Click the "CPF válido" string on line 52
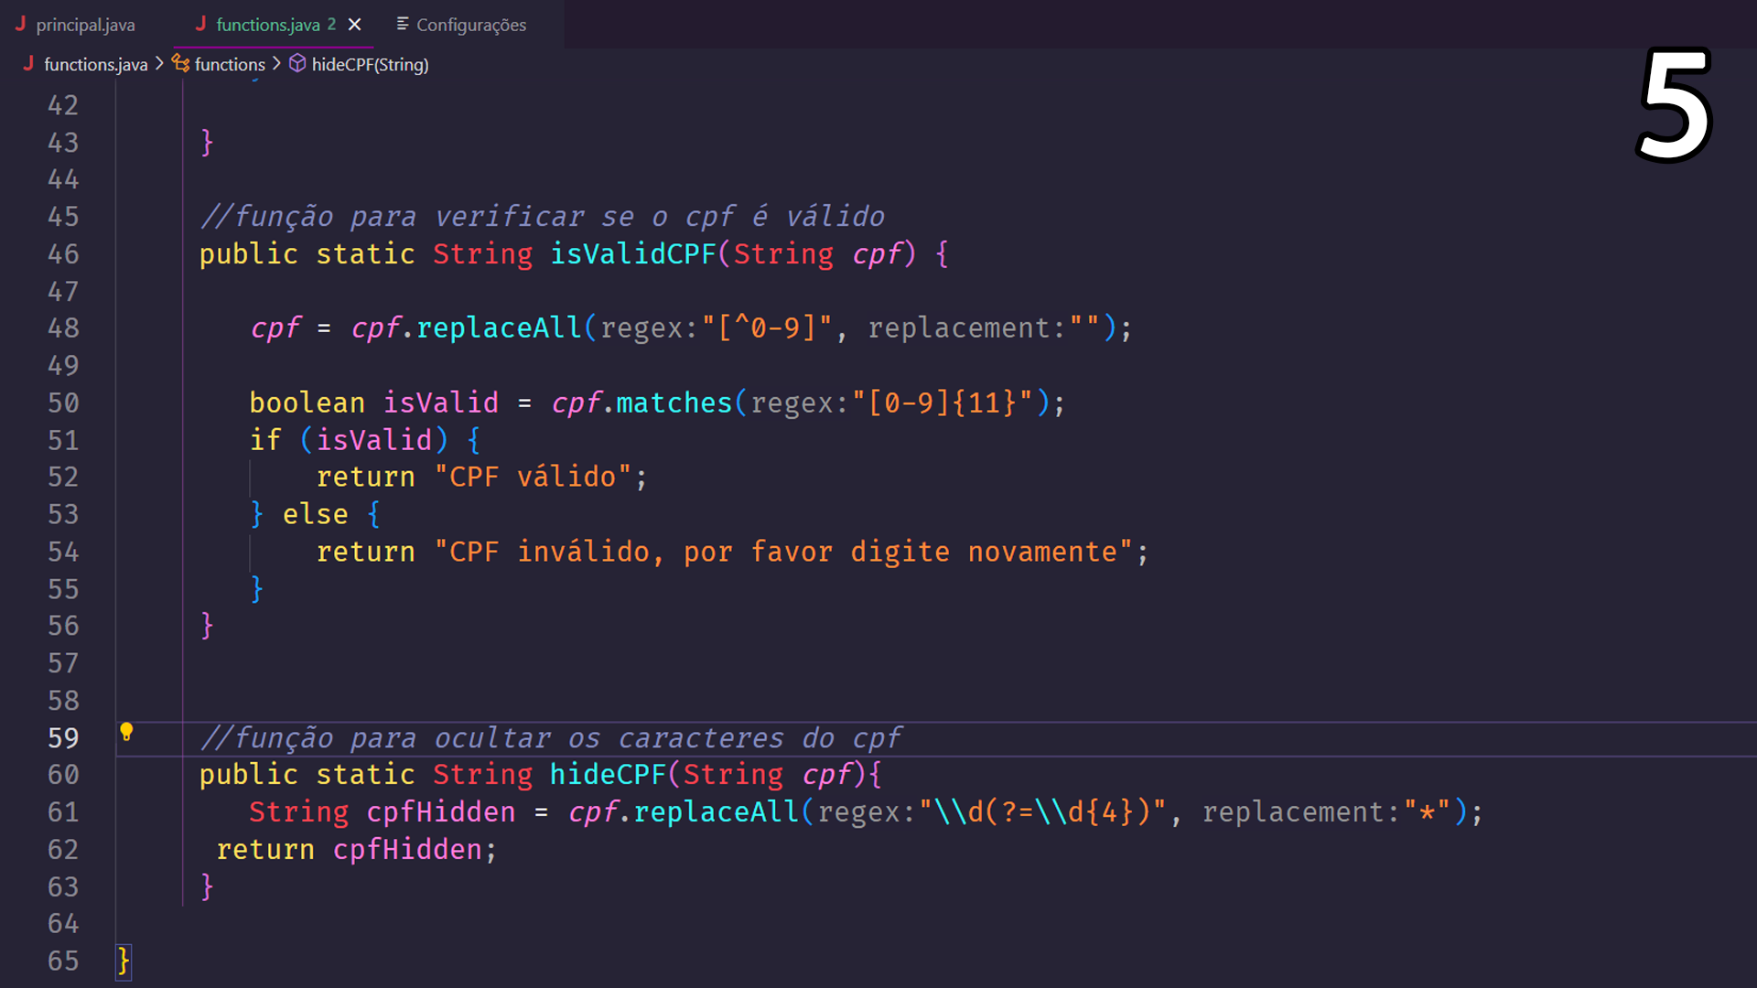The width and height of the screenshot is (1757, 988). click(x=533, y=477)
